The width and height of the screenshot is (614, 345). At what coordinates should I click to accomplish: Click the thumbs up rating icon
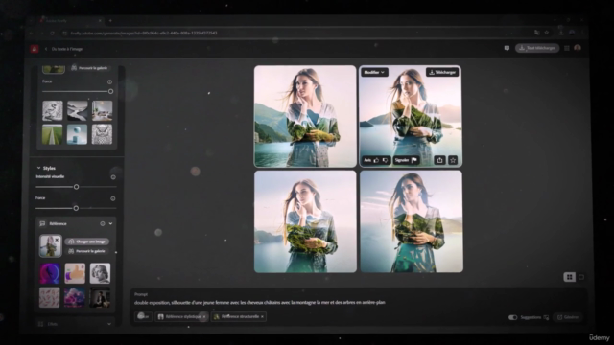(376, 160)
